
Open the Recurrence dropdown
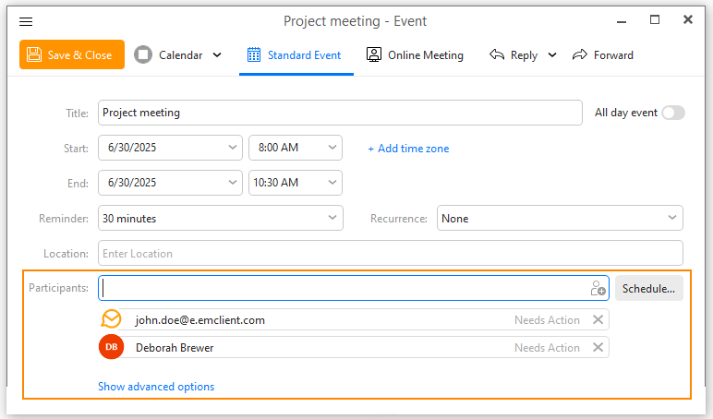[560, 218]
